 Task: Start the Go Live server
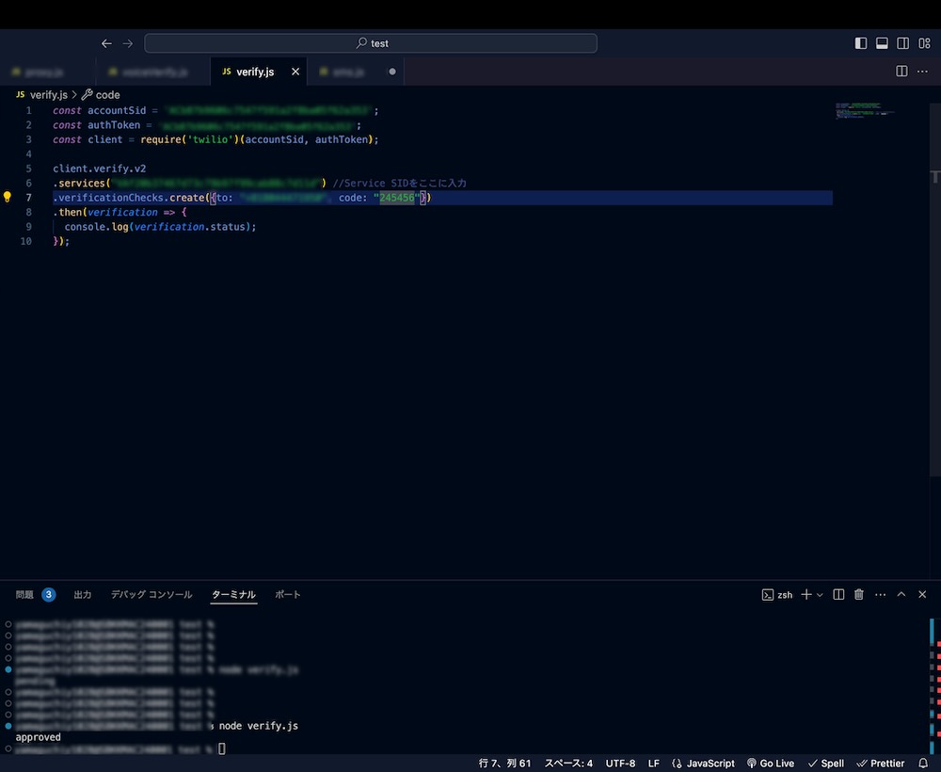point(771,764)
